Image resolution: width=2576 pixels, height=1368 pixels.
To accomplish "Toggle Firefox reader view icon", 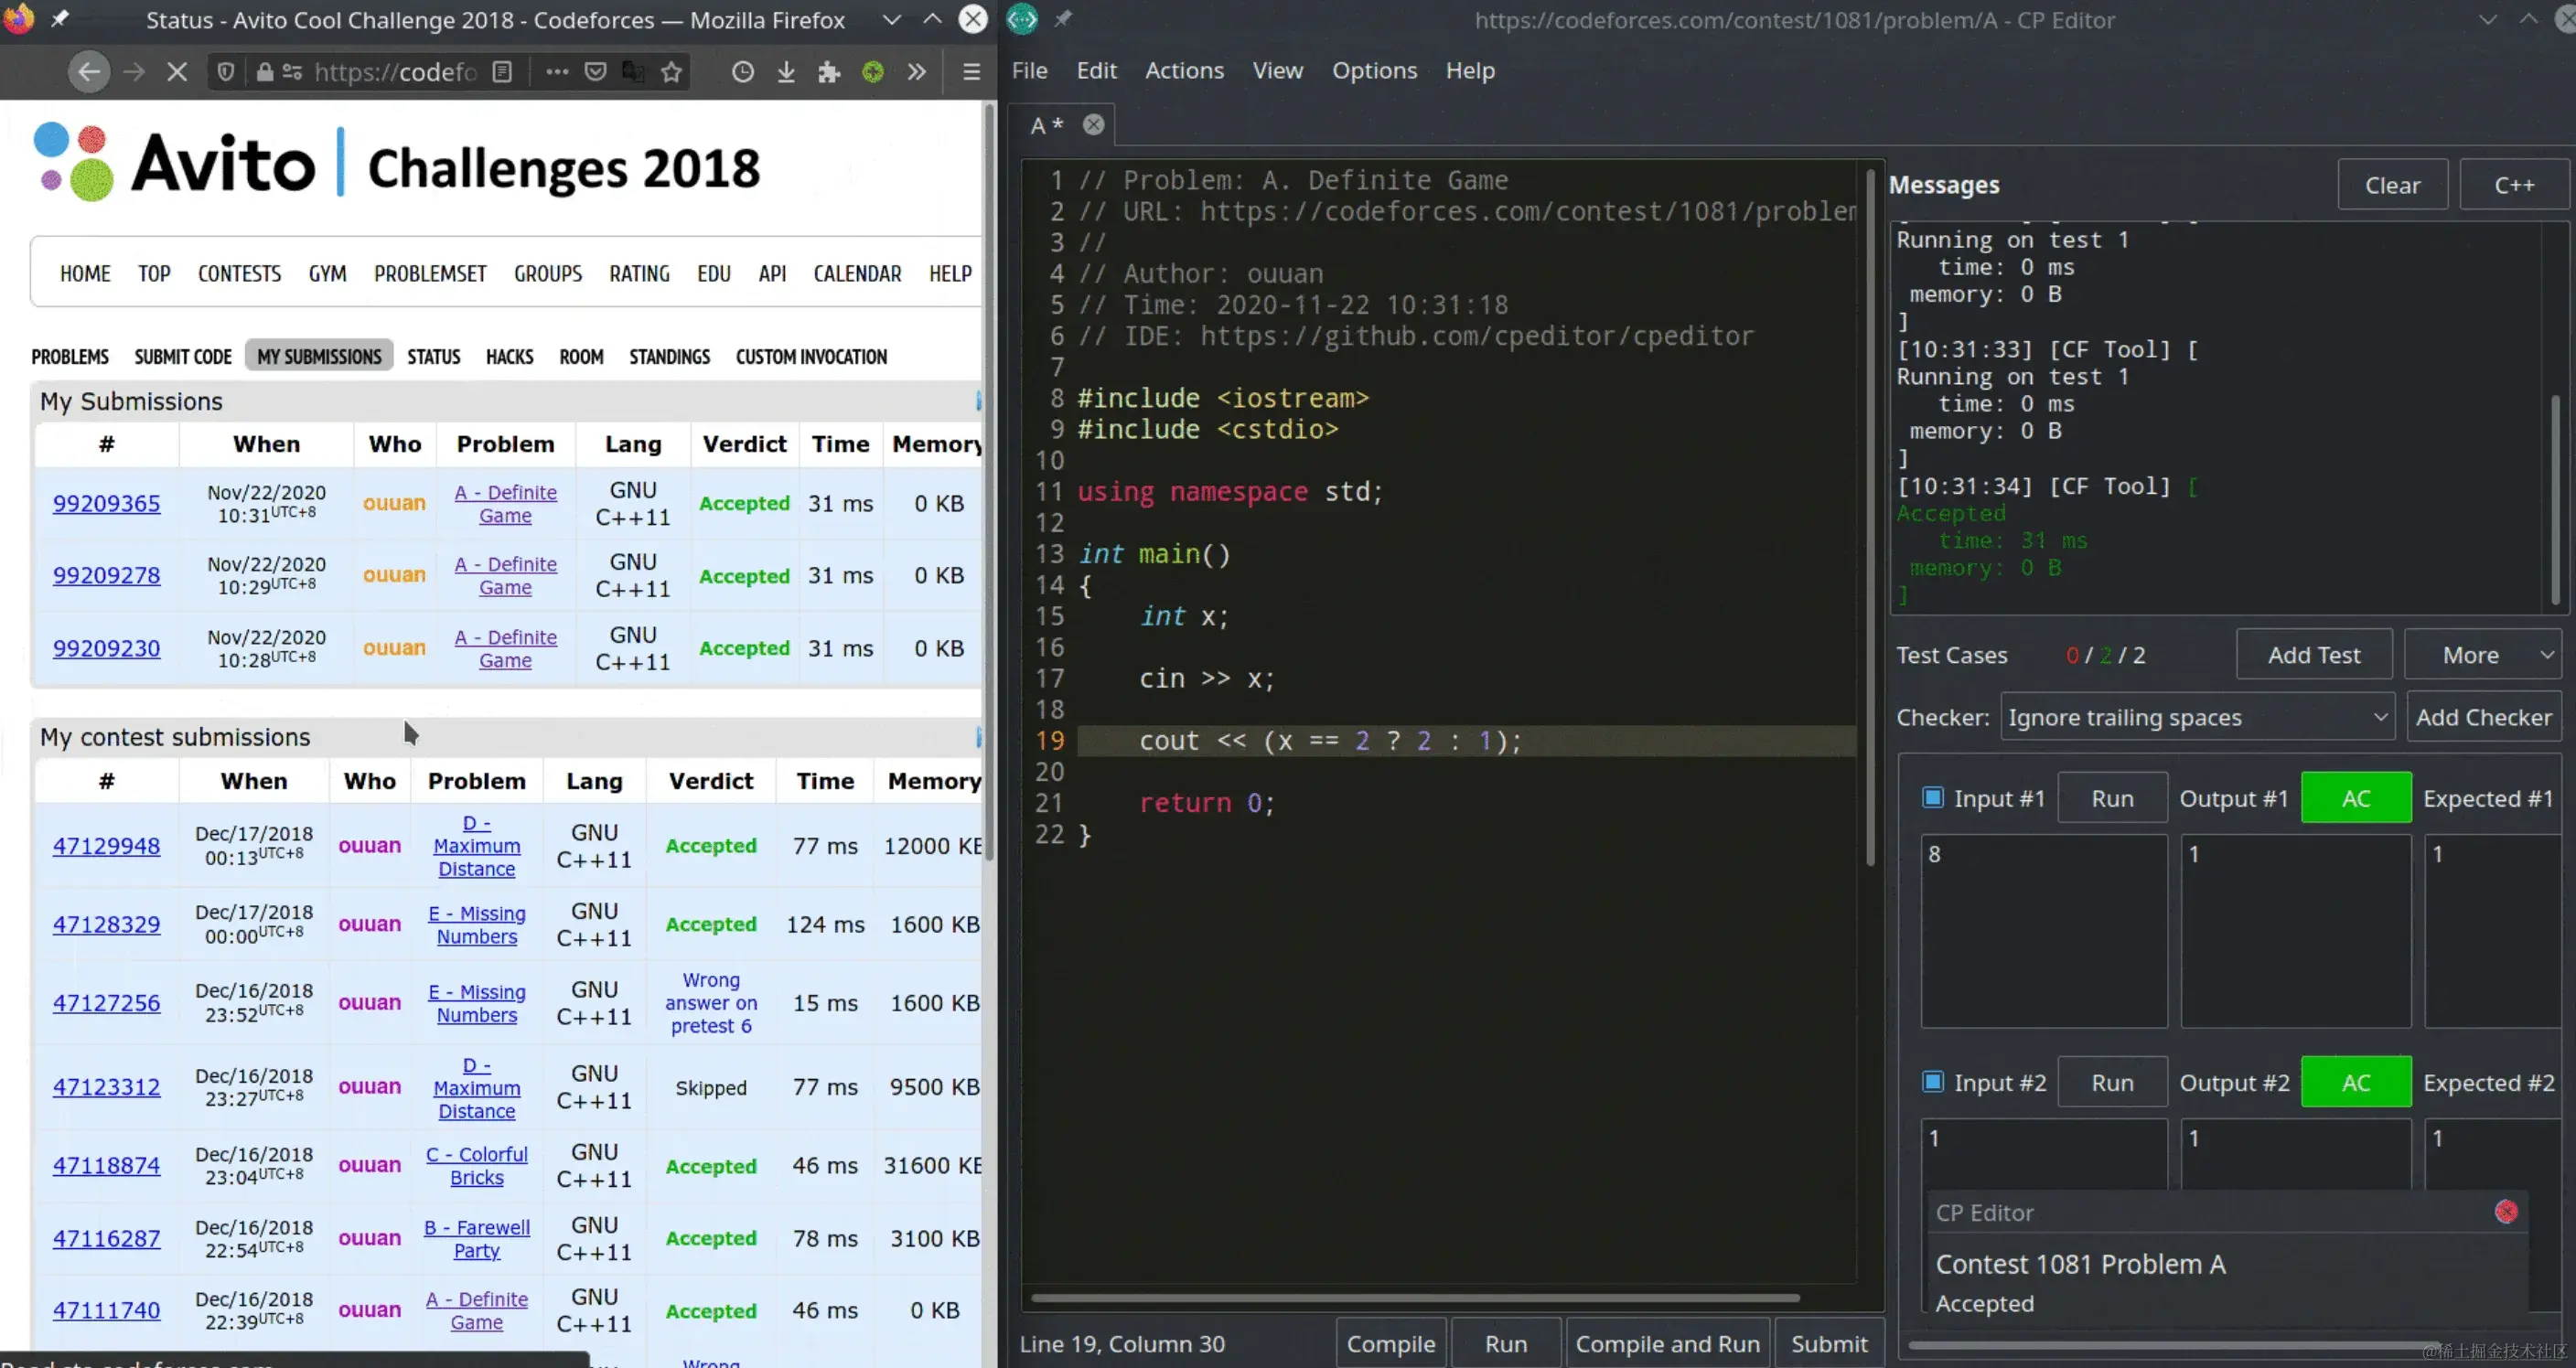I will (x=503, y=71).
